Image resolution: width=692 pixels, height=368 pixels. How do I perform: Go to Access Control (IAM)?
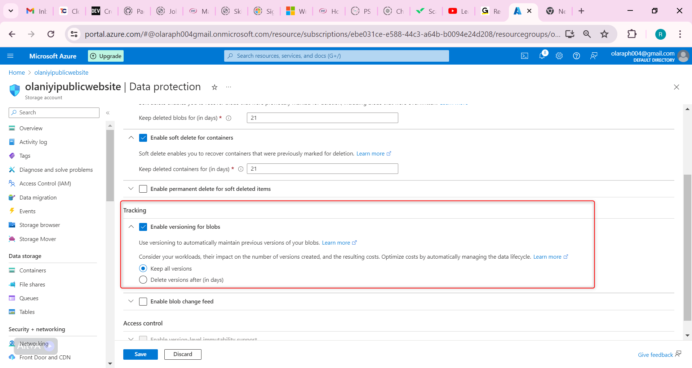coord(45,184)
